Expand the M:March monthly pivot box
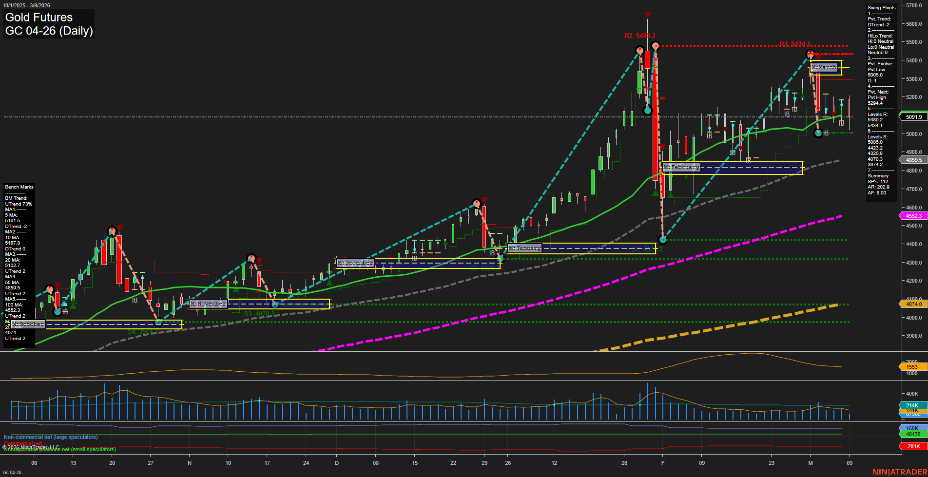The height and width of the screenshot is (477, 928). click(x=824, y=67)
